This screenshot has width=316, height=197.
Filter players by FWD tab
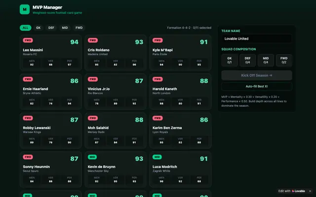point(79,28)
